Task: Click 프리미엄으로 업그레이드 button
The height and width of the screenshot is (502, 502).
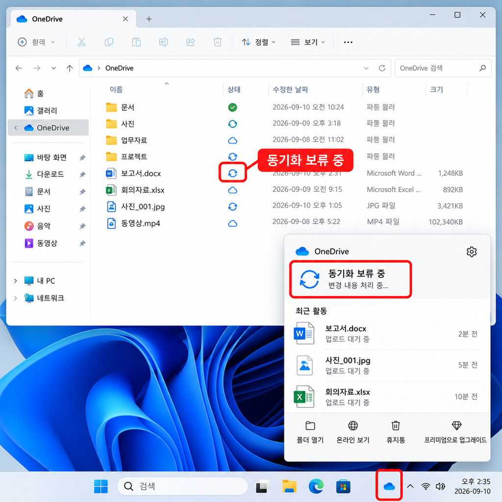Action: click(x=455, y=432)
